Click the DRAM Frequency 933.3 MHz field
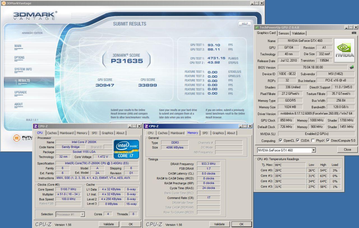The width and height of the screenshot is (359, 228). point(208,164)
